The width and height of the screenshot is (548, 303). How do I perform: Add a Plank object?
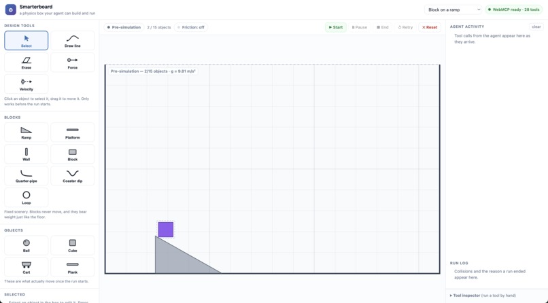pos(72,267)
